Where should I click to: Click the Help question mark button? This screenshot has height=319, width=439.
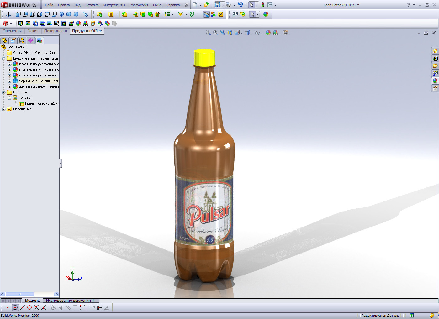(x=408, y=5)
